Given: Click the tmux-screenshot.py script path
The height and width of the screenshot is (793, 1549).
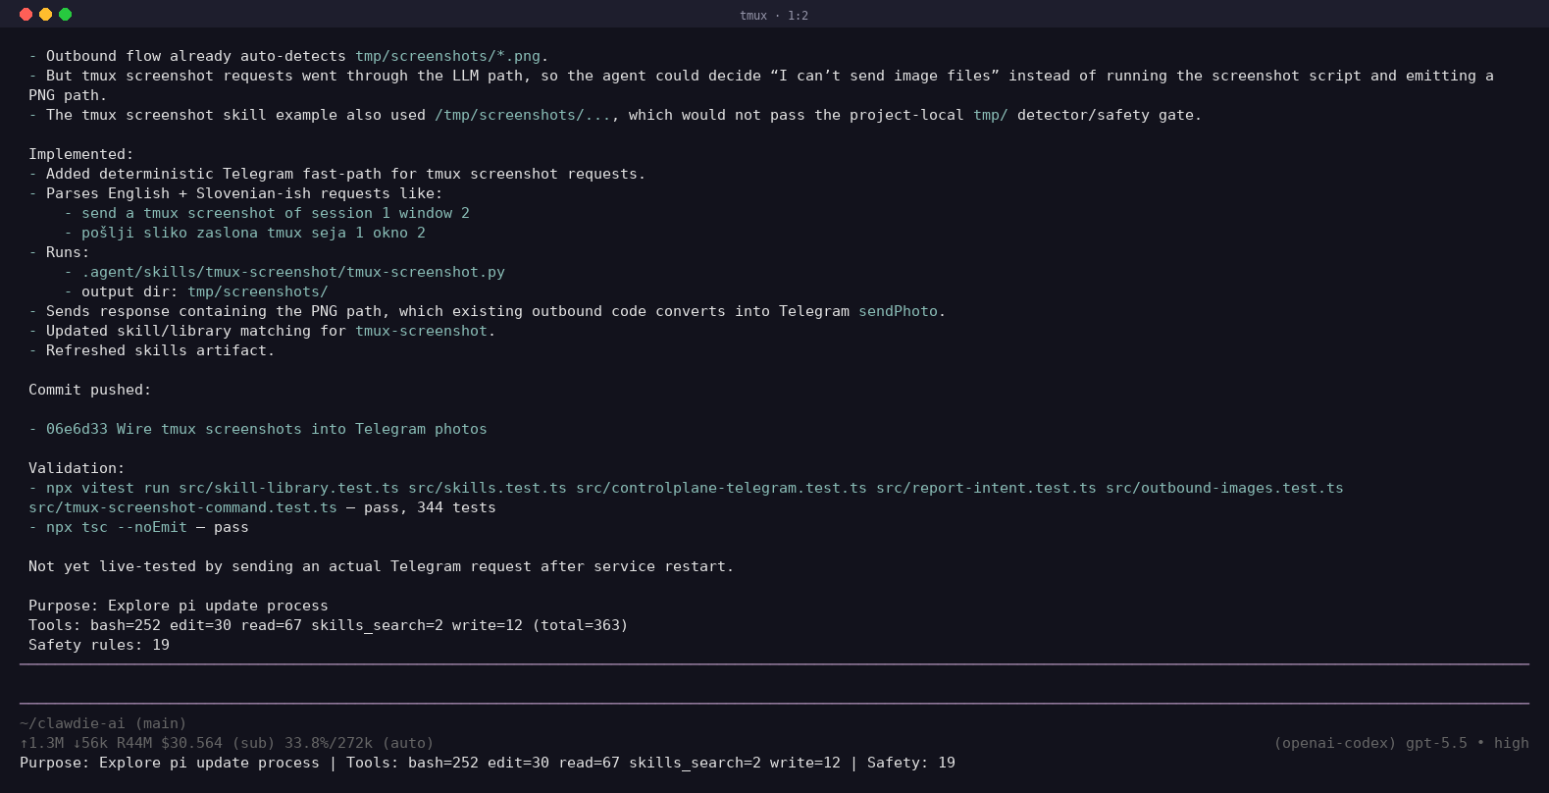Looking at the screenshot, I should [x=293, y=272].
